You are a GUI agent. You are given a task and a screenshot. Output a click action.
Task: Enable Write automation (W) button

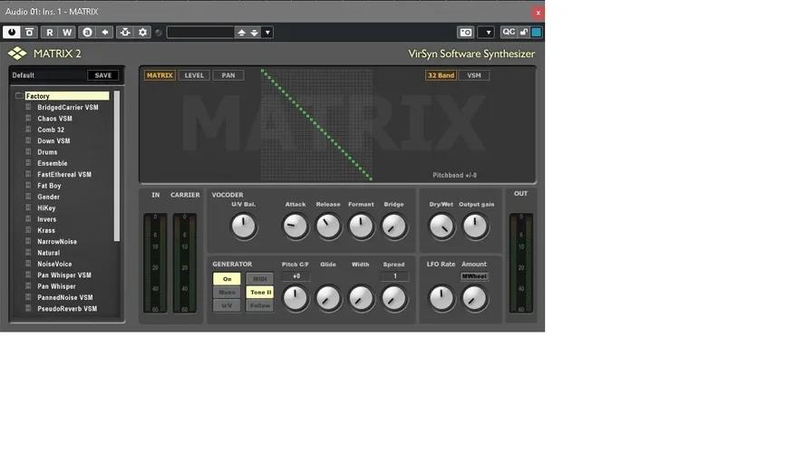coord(67,32)
